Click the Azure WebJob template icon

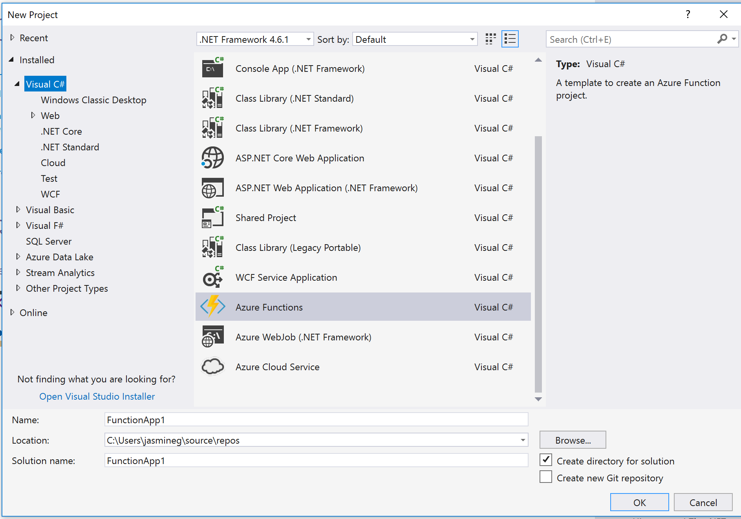click(213, 336)
